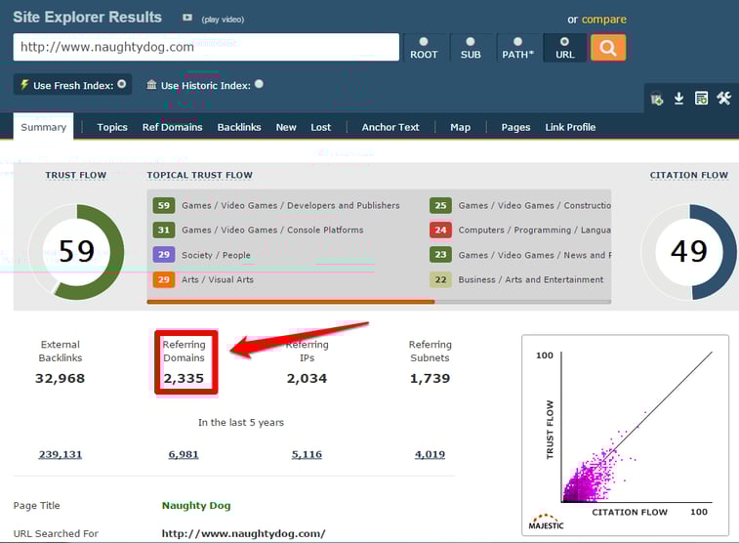Play the Site Explorer video icon
Screen dimensions: 739x543
pyautogui.click(x=187, y=18)
